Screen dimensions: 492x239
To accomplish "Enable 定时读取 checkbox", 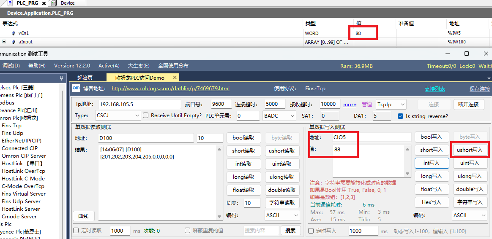I will (76, 231).
